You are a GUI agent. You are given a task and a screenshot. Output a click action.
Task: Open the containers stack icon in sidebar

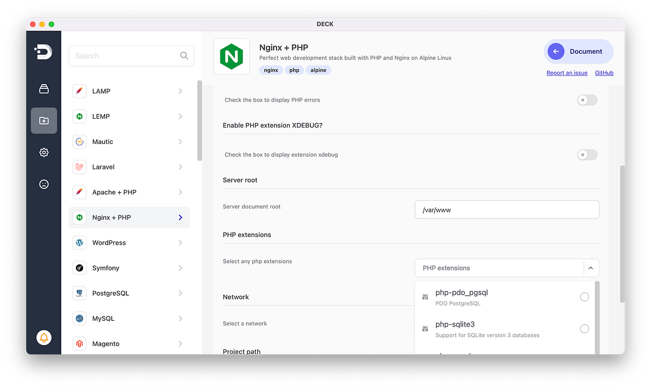pos(43,88)
